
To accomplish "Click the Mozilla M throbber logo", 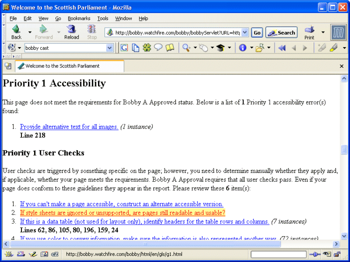I will [x=339, y=33].
